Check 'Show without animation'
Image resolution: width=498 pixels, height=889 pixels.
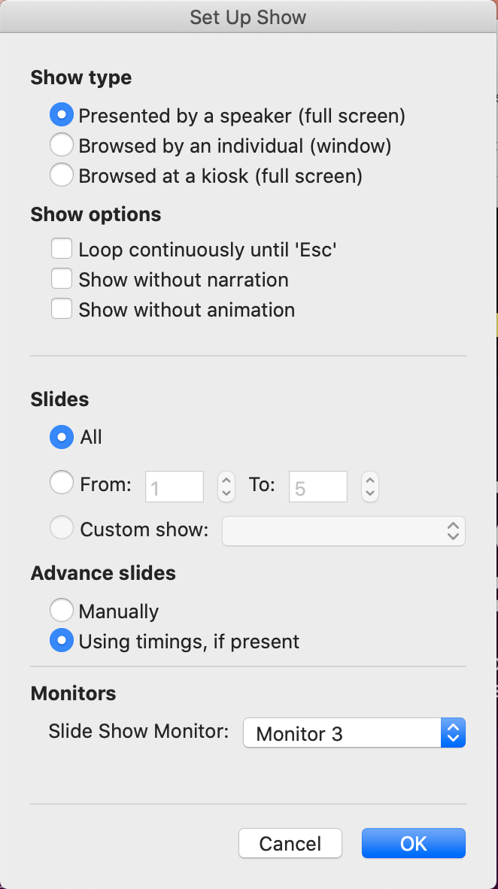tap(62, 308)
